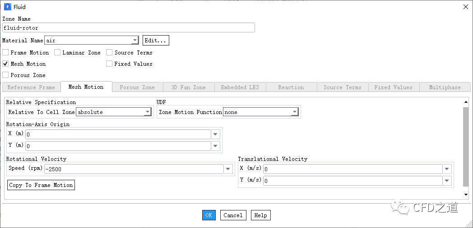473x228 pixels.
Task: Open the Zone Motion Function dropdown
Action: 294,112
